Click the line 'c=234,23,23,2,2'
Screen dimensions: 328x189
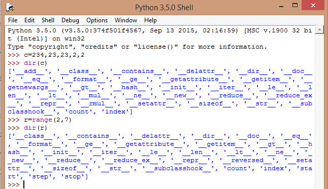click(54, 55)
